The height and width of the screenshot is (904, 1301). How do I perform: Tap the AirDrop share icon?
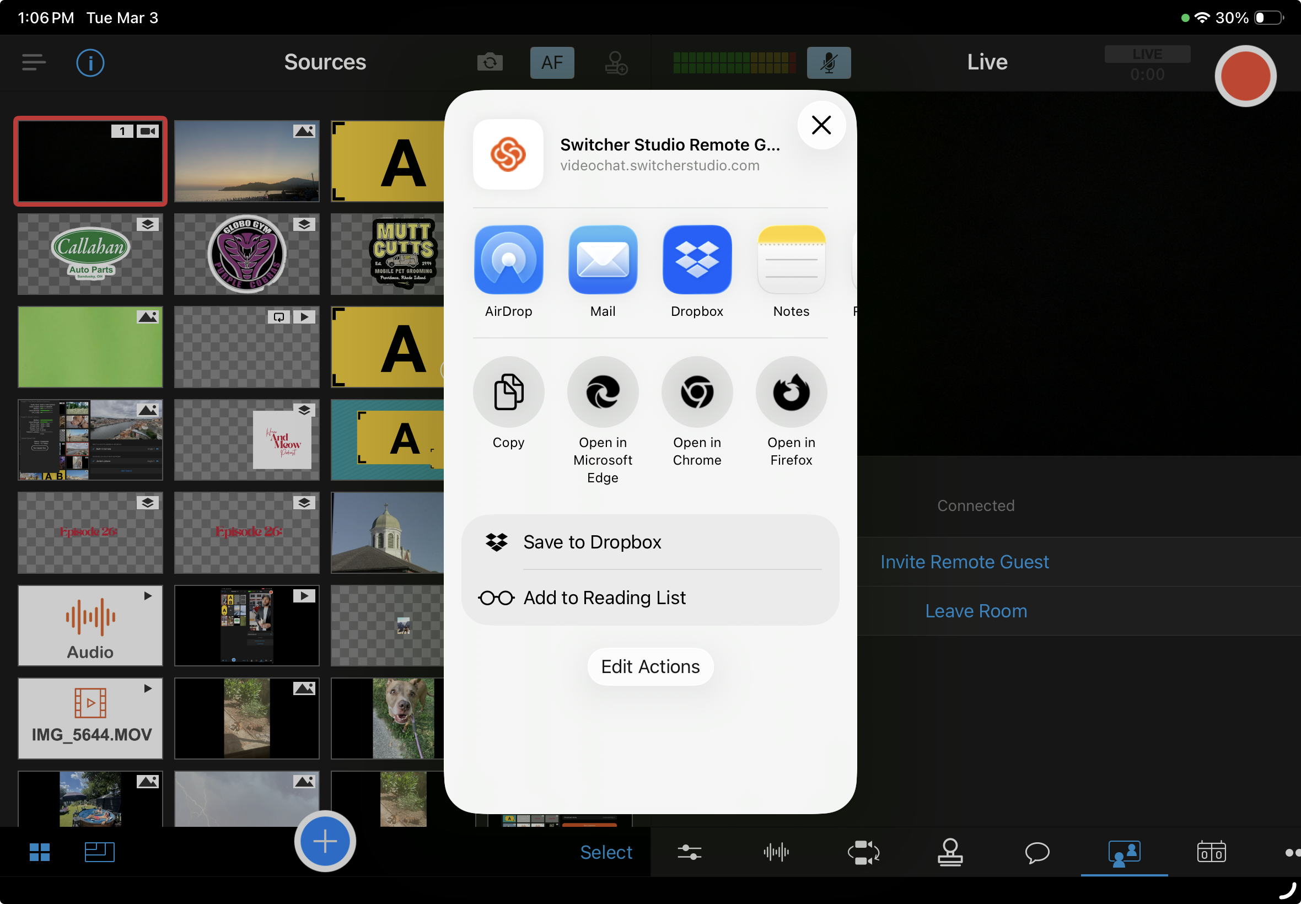tap(508, 260)
